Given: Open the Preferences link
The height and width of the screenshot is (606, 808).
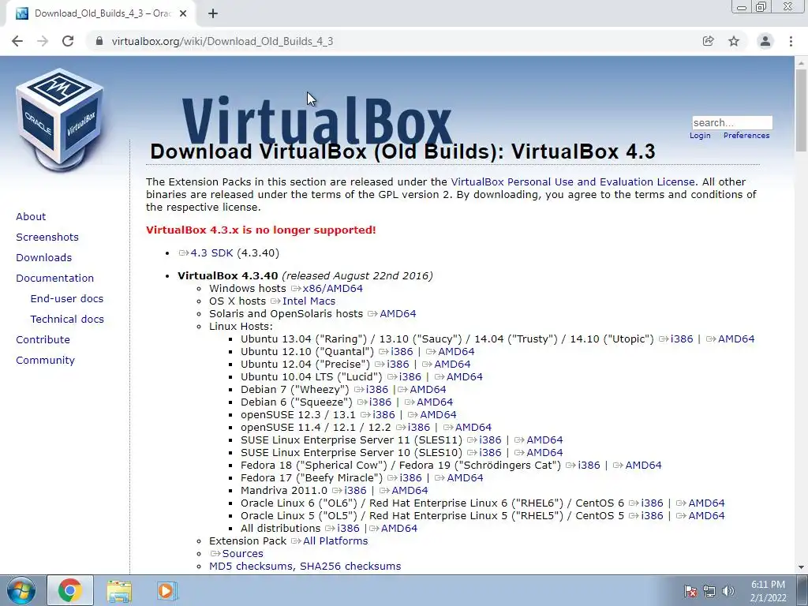Looking at the screenshot, I should coord(746,136).
